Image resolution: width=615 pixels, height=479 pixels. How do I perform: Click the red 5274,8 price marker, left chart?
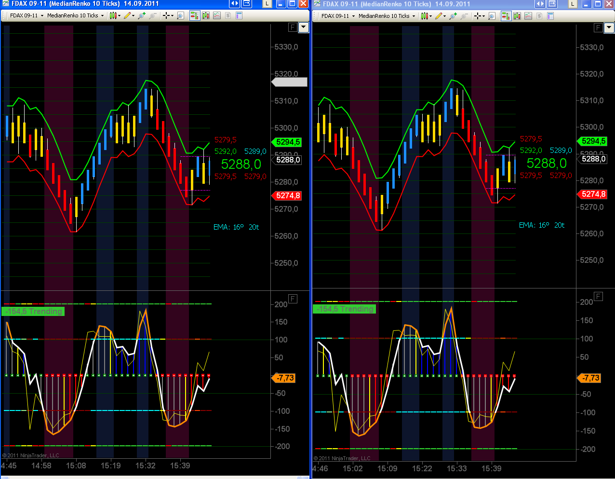286,196
